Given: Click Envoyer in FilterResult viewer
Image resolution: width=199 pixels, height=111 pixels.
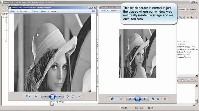Looking at the screenshot, I should click(x=35, y=11).
